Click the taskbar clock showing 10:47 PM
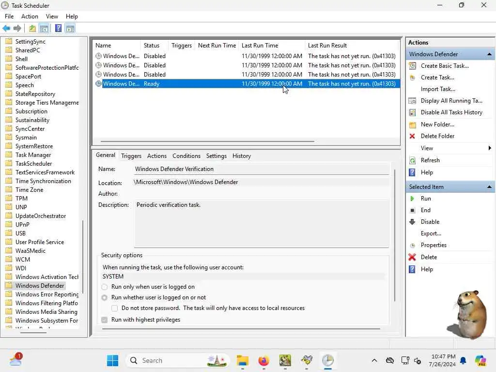Image resolution: width=496 pixels, height=372 pixels. [443, 360]
